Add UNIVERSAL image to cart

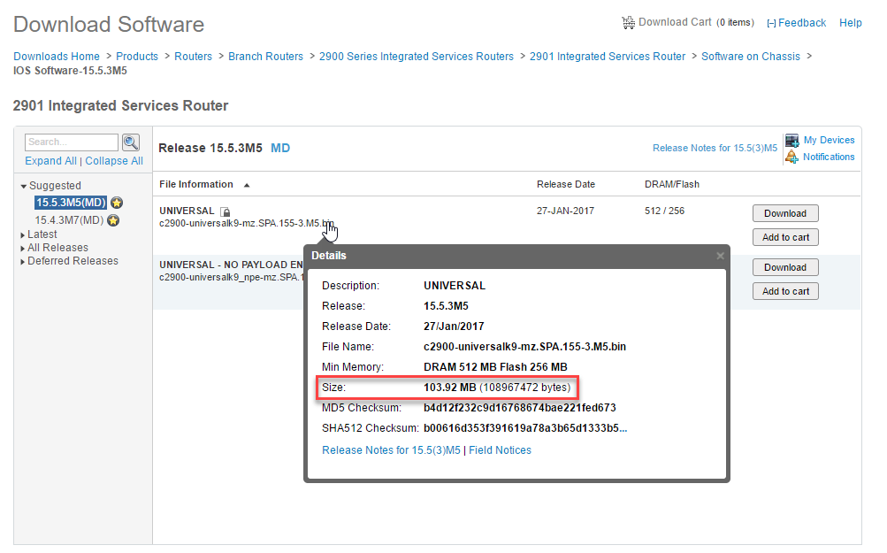[x=785, y=237]
